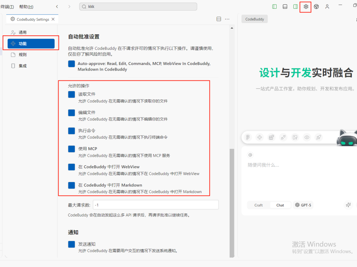Toggle the 执行命令 checkbox
This screenshot has width=357, height=267.
pyautogui.click(x=71, y=131)
